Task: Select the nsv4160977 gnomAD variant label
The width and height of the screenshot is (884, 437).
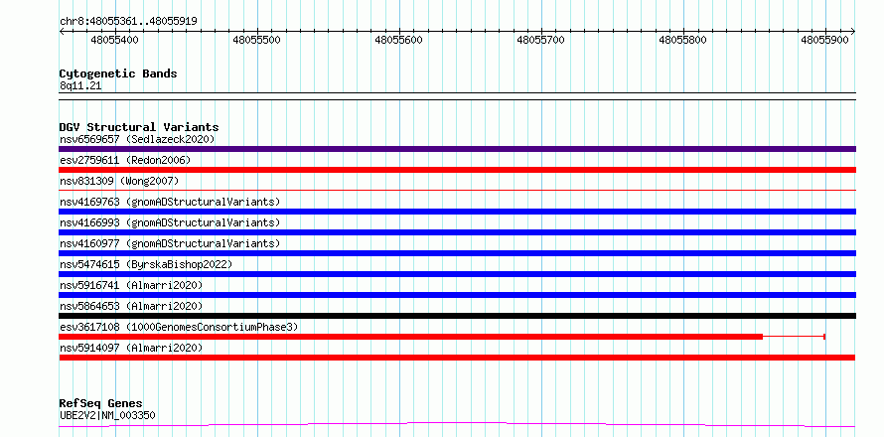Action: [170, 243]
